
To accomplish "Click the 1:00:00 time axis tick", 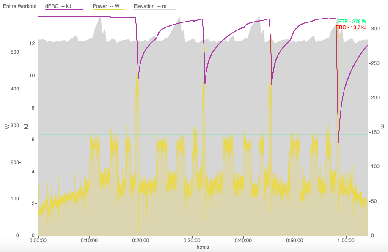I will pyautogui.click(x=346, y=241).
